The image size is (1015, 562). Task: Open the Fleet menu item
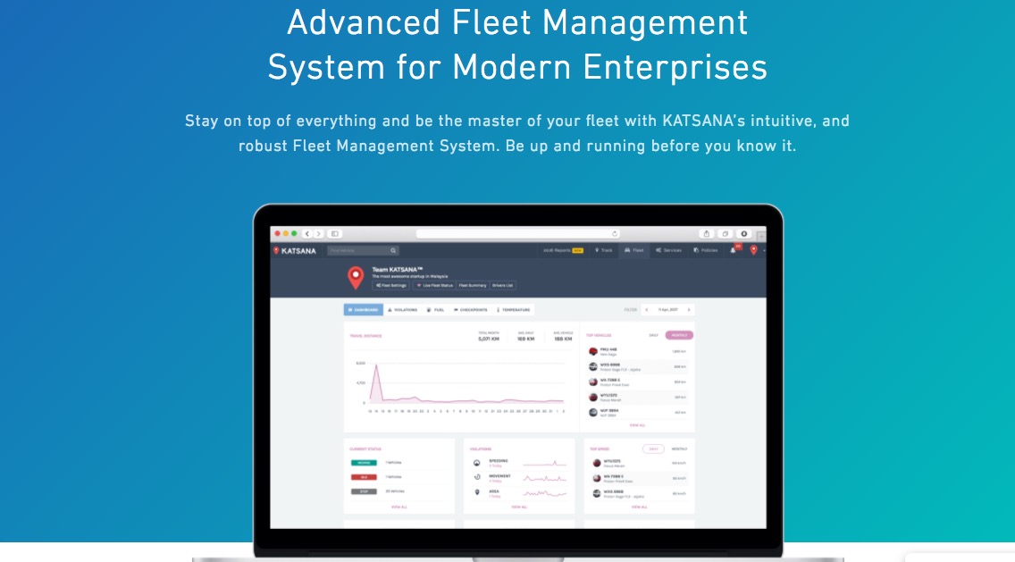point(634,250)
